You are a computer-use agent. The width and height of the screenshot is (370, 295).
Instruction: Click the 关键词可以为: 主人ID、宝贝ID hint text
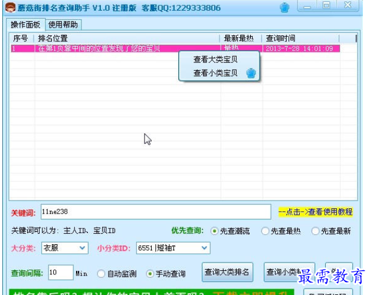coord(64,231)
